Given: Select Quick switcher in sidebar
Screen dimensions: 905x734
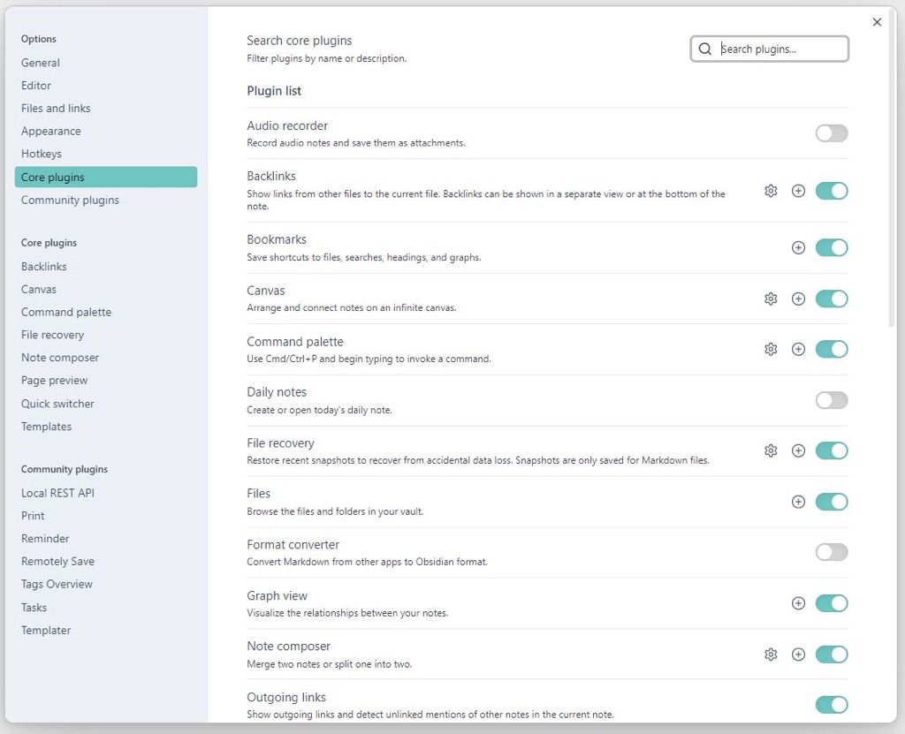Looking at the screenshot, I should (x=57, y=404).
